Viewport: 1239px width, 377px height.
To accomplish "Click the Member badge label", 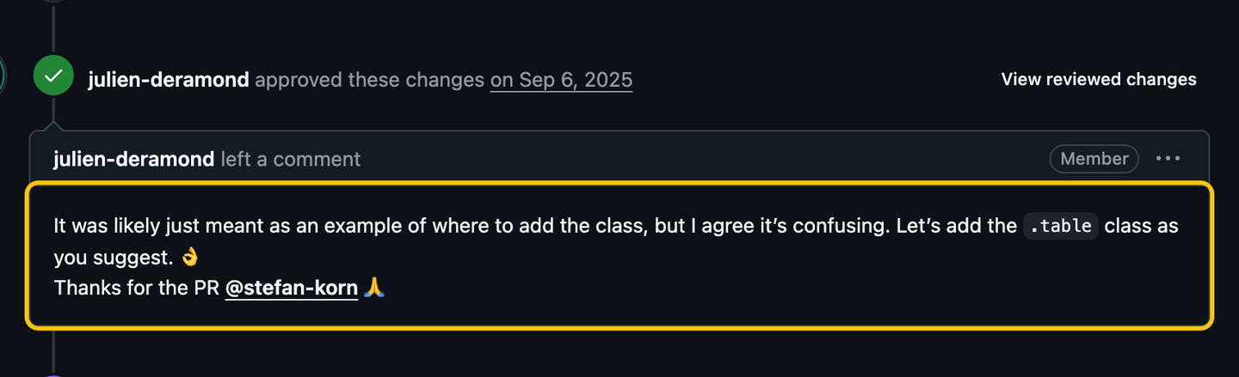I will pyautogui.click(x=1094, y=159).
